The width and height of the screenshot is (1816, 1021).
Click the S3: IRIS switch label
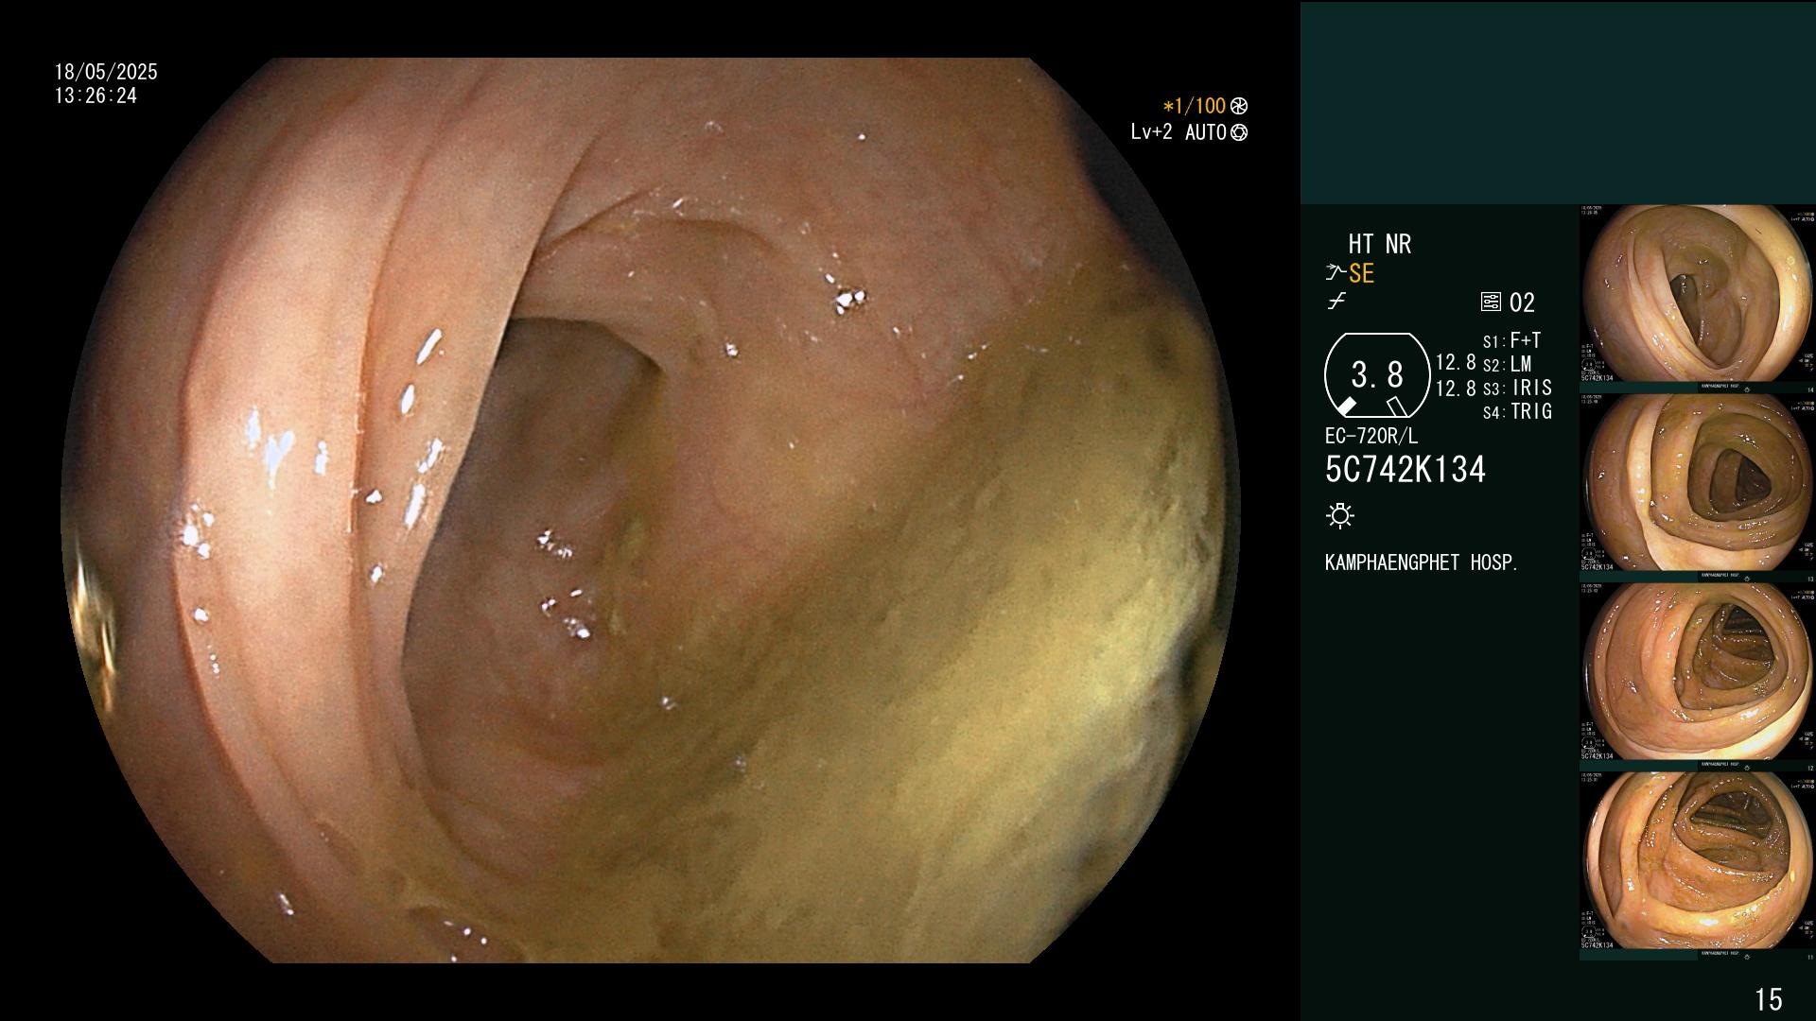1517,389
